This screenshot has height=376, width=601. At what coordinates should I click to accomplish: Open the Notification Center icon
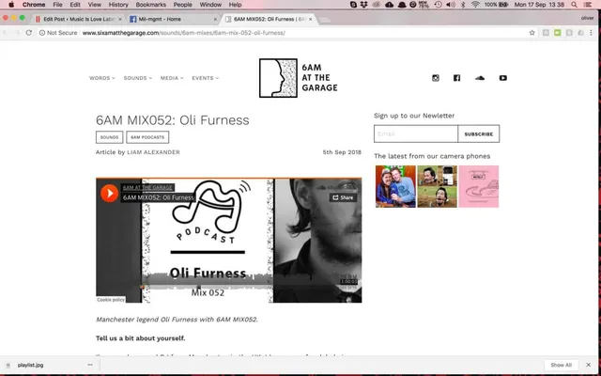coord(589,5)
